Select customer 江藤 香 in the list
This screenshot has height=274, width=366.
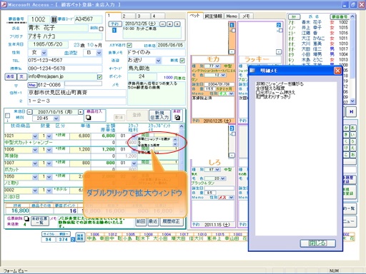tap(318, 33)
